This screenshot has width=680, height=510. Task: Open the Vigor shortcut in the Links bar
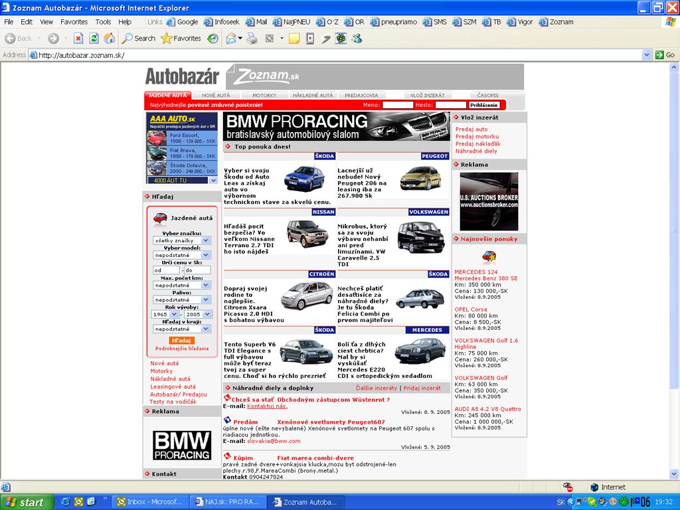point(520,22)
